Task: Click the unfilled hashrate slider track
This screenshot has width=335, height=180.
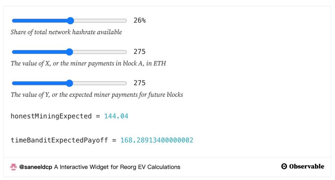Action: [100, 21]
